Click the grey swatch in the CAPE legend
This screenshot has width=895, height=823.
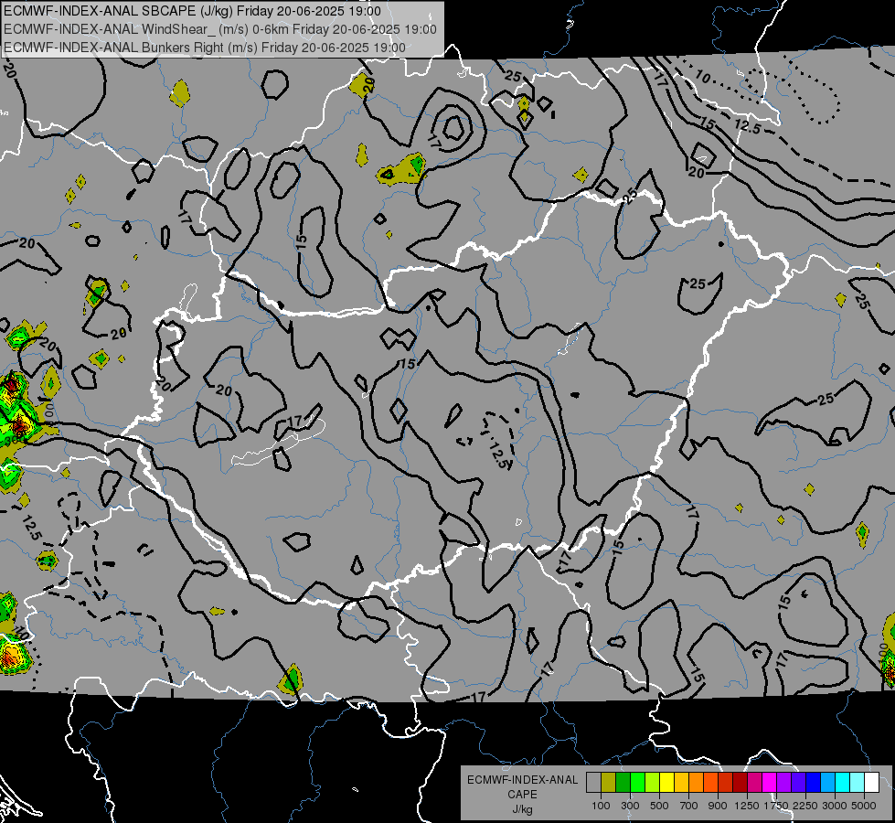coord(593,783)
